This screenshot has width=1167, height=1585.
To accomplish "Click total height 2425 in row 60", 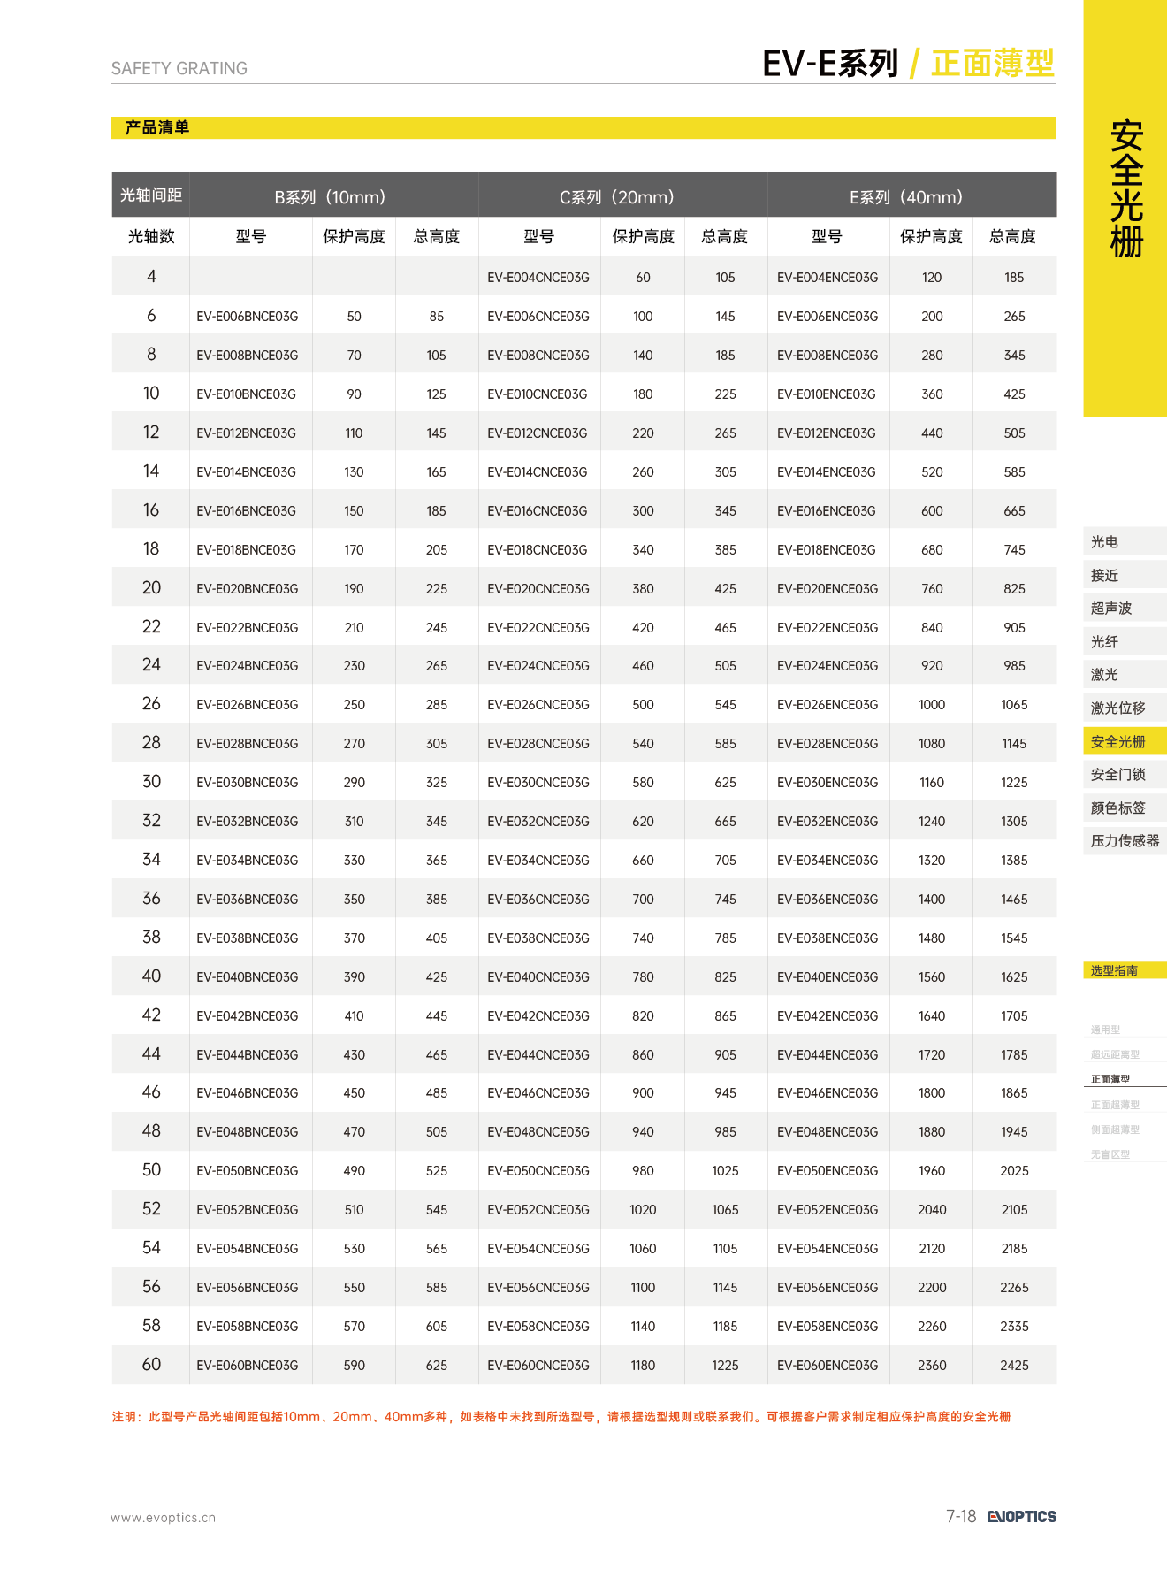I will 1014,1366.
